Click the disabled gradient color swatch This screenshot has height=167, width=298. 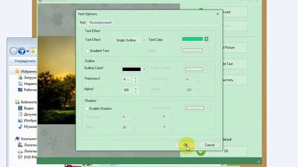[x=192, y=51]
